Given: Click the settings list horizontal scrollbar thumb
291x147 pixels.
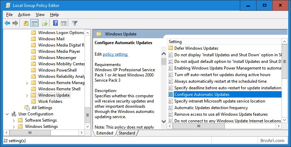Looking at the screenshot, I should pos(199,126).
